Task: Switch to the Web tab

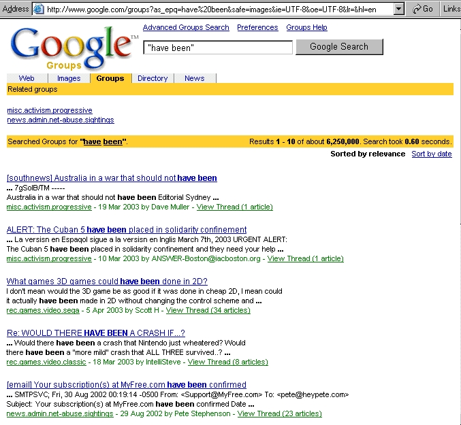Action: click(27, 78)
